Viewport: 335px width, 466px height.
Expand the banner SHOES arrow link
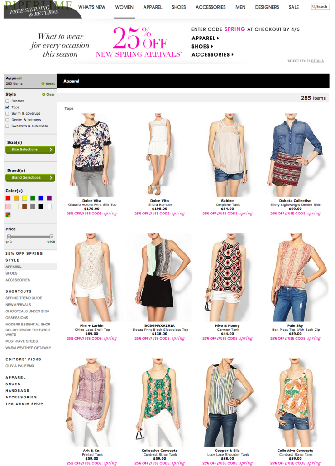(202, 47)
